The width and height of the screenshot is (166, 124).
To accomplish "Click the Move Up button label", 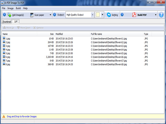I will 10,28.
